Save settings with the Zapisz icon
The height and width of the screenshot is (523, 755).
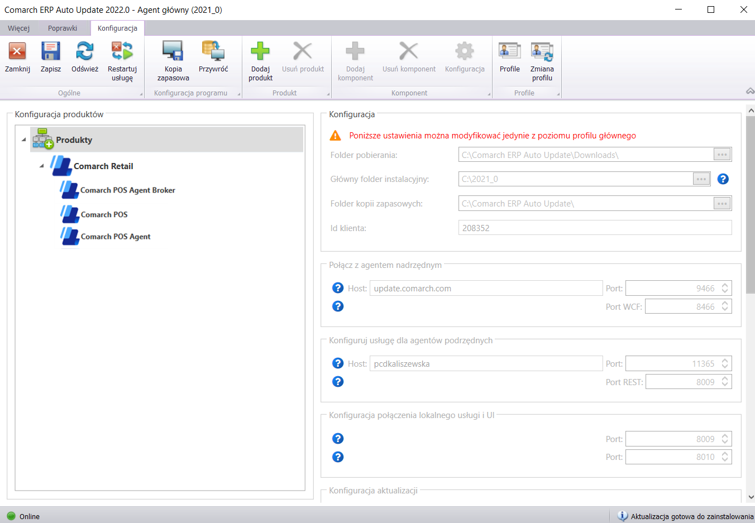(x=51, y=51)
